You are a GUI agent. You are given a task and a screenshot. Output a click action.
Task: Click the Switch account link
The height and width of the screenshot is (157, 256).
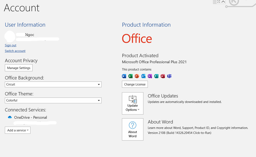[15, 51]
